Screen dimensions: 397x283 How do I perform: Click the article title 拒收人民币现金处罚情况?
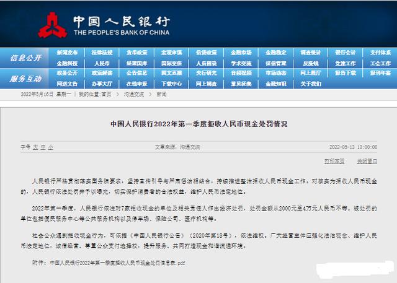click(198, 124)
